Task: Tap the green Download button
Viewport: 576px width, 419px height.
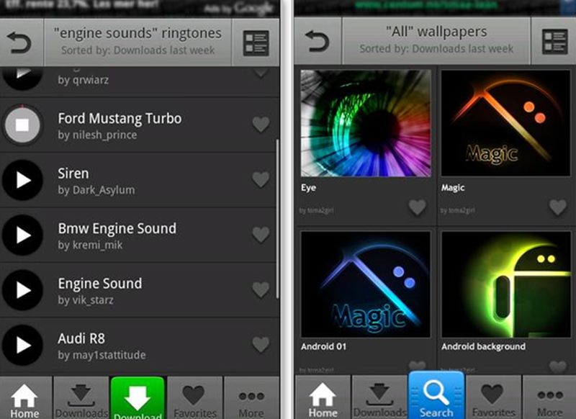Action: point(138,399)
